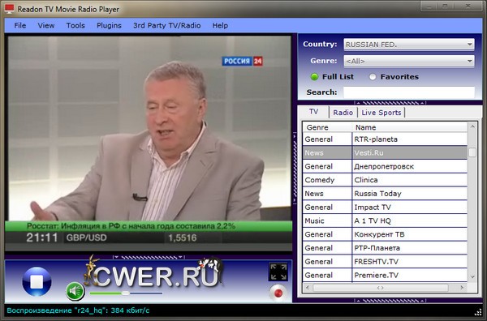Click the Comedy genre cell of Clinica

(x=327, y=180)
